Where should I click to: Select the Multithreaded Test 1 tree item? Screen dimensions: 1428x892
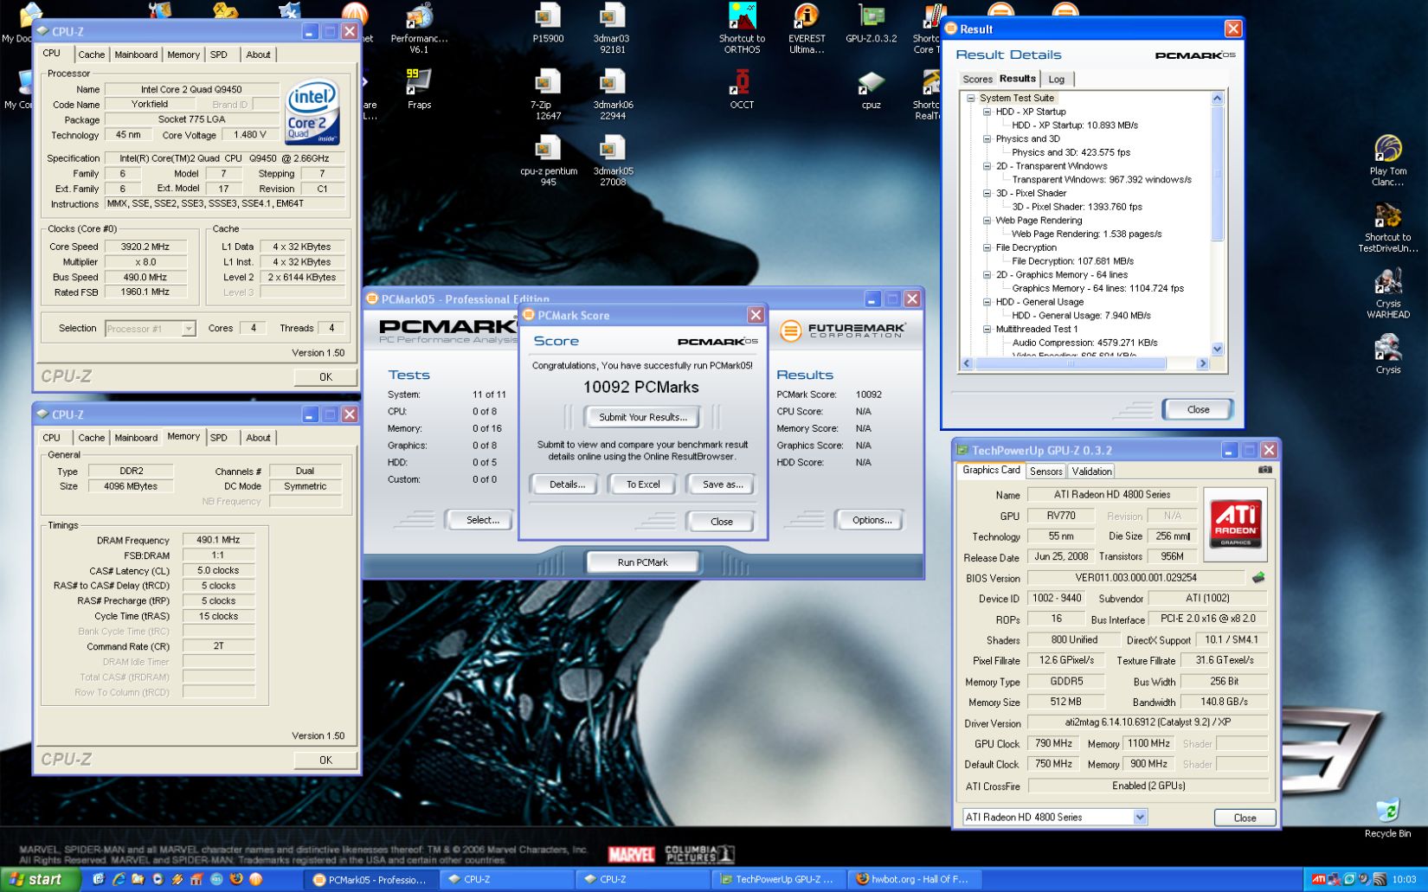pyautogui.click(x=1036, y=329)
